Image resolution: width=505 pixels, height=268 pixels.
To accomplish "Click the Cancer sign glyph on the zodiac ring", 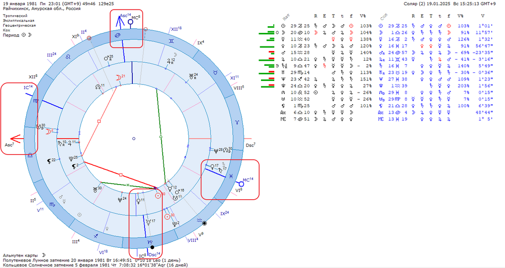I will tap(118, 35).
